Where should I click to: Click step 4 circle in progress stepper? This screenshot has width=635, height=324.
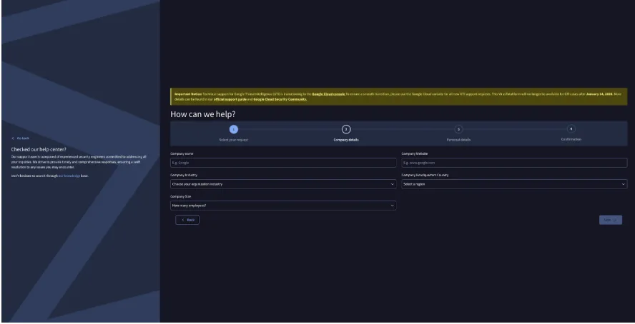coord(571,129)
